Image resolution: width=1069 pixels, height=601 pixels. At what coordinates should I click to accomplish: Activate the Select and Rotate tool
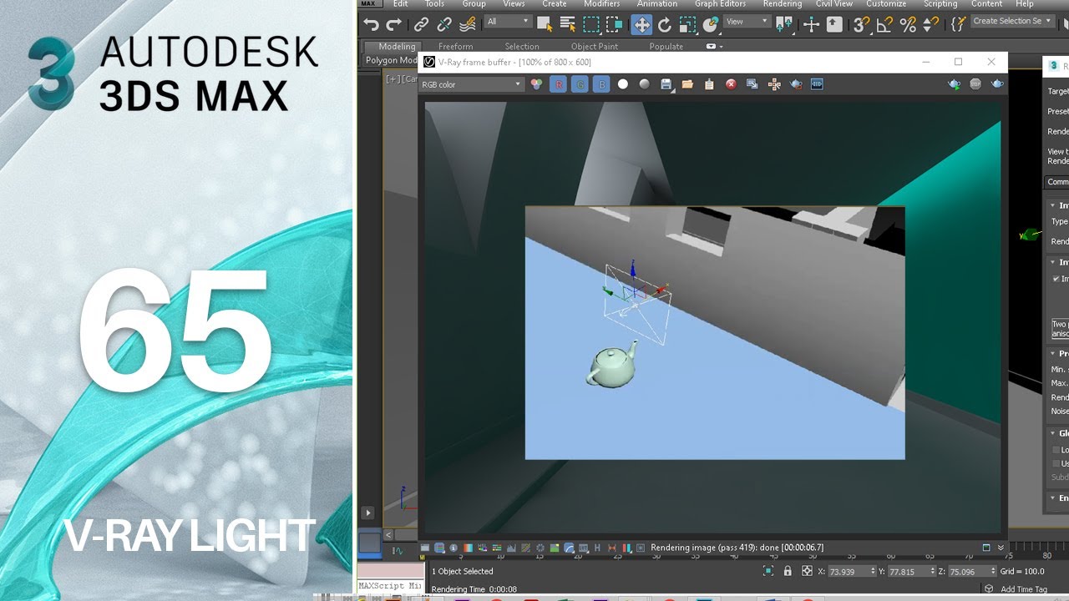pos(665,24)
